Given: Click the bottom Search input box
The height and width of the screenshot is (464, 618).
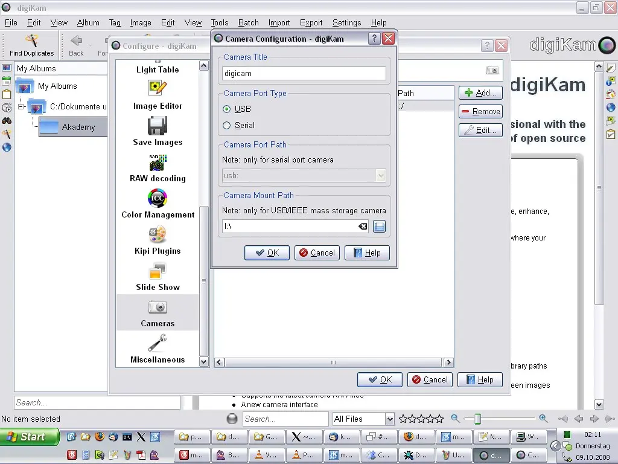Looking at the screenshot, I should click(285, 418).
